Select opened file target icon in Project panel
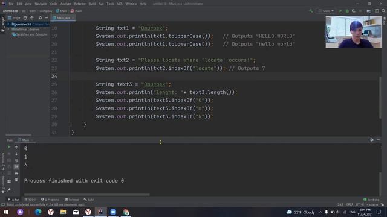This screenshot has width=387, height=217. tap(25, 18)
